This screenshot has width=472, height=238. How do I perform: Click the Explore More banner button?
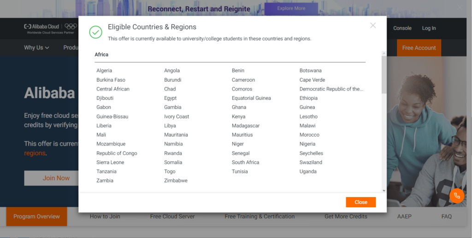[x=291, y=9]
